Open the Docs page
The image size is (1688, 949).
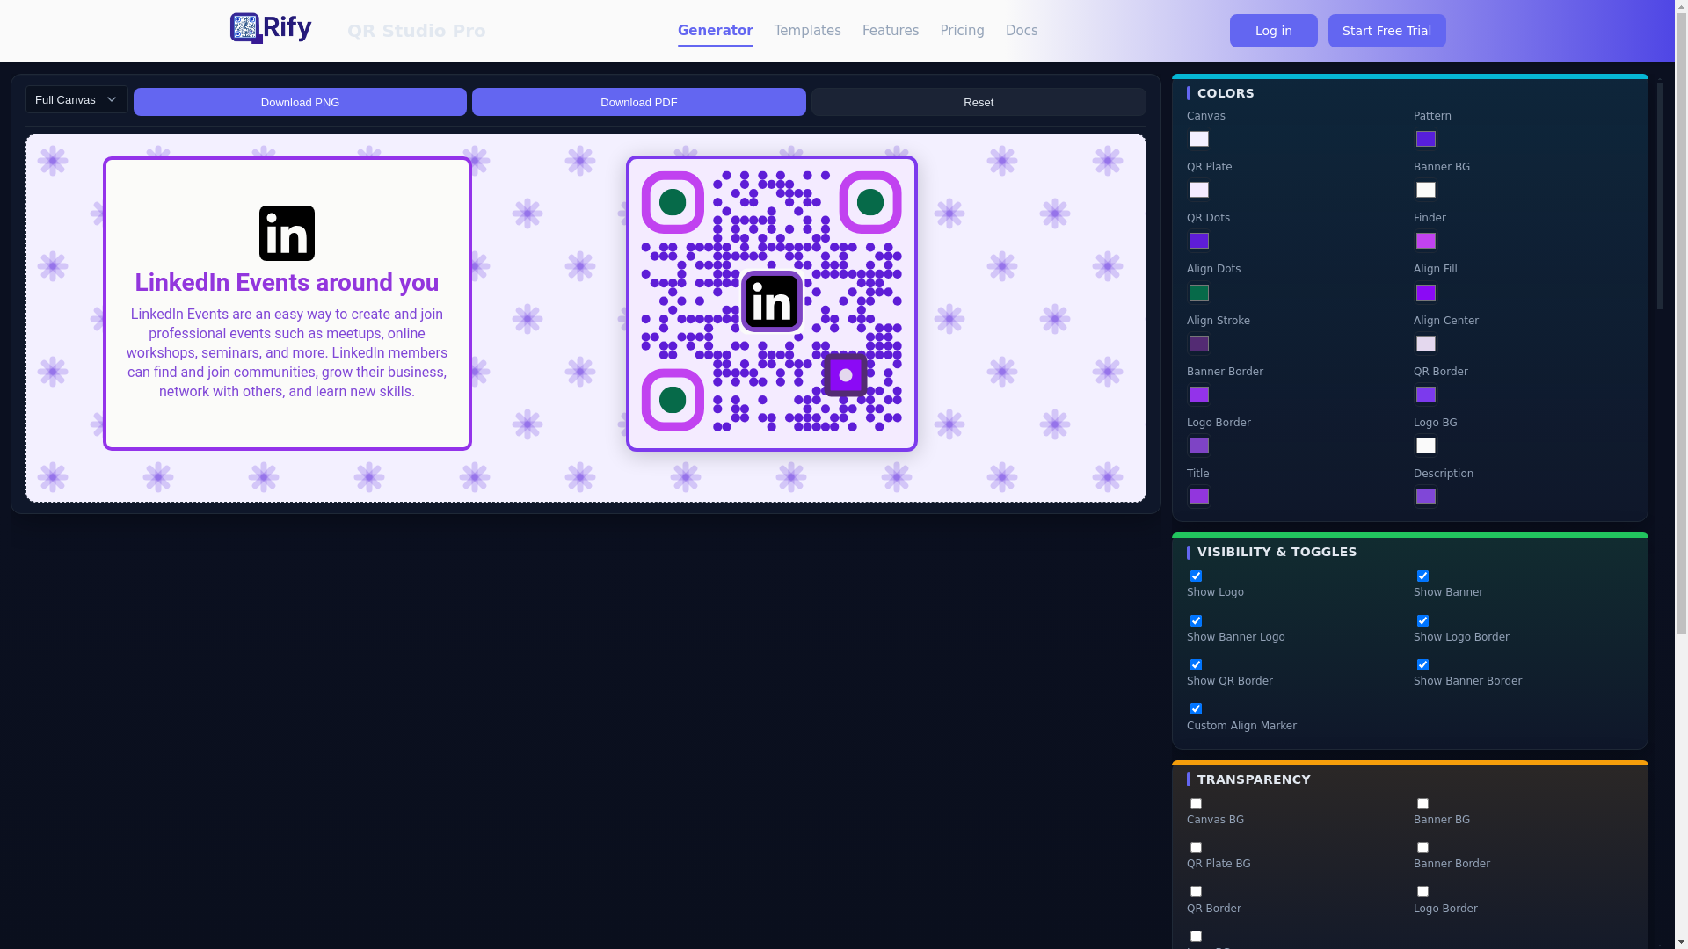click(1022, 31)
